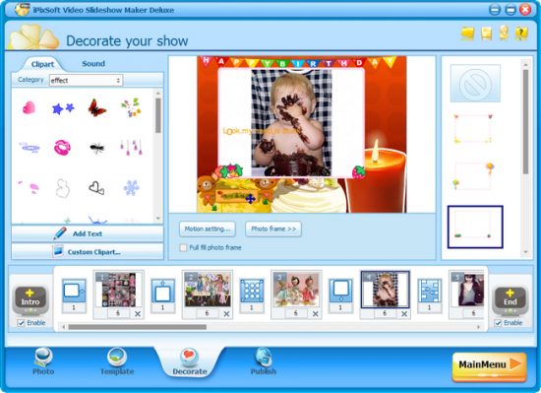Toggle Full fill photo frame checkbox
This screenshot has height=393, width=541.
[x=183, y=247]
